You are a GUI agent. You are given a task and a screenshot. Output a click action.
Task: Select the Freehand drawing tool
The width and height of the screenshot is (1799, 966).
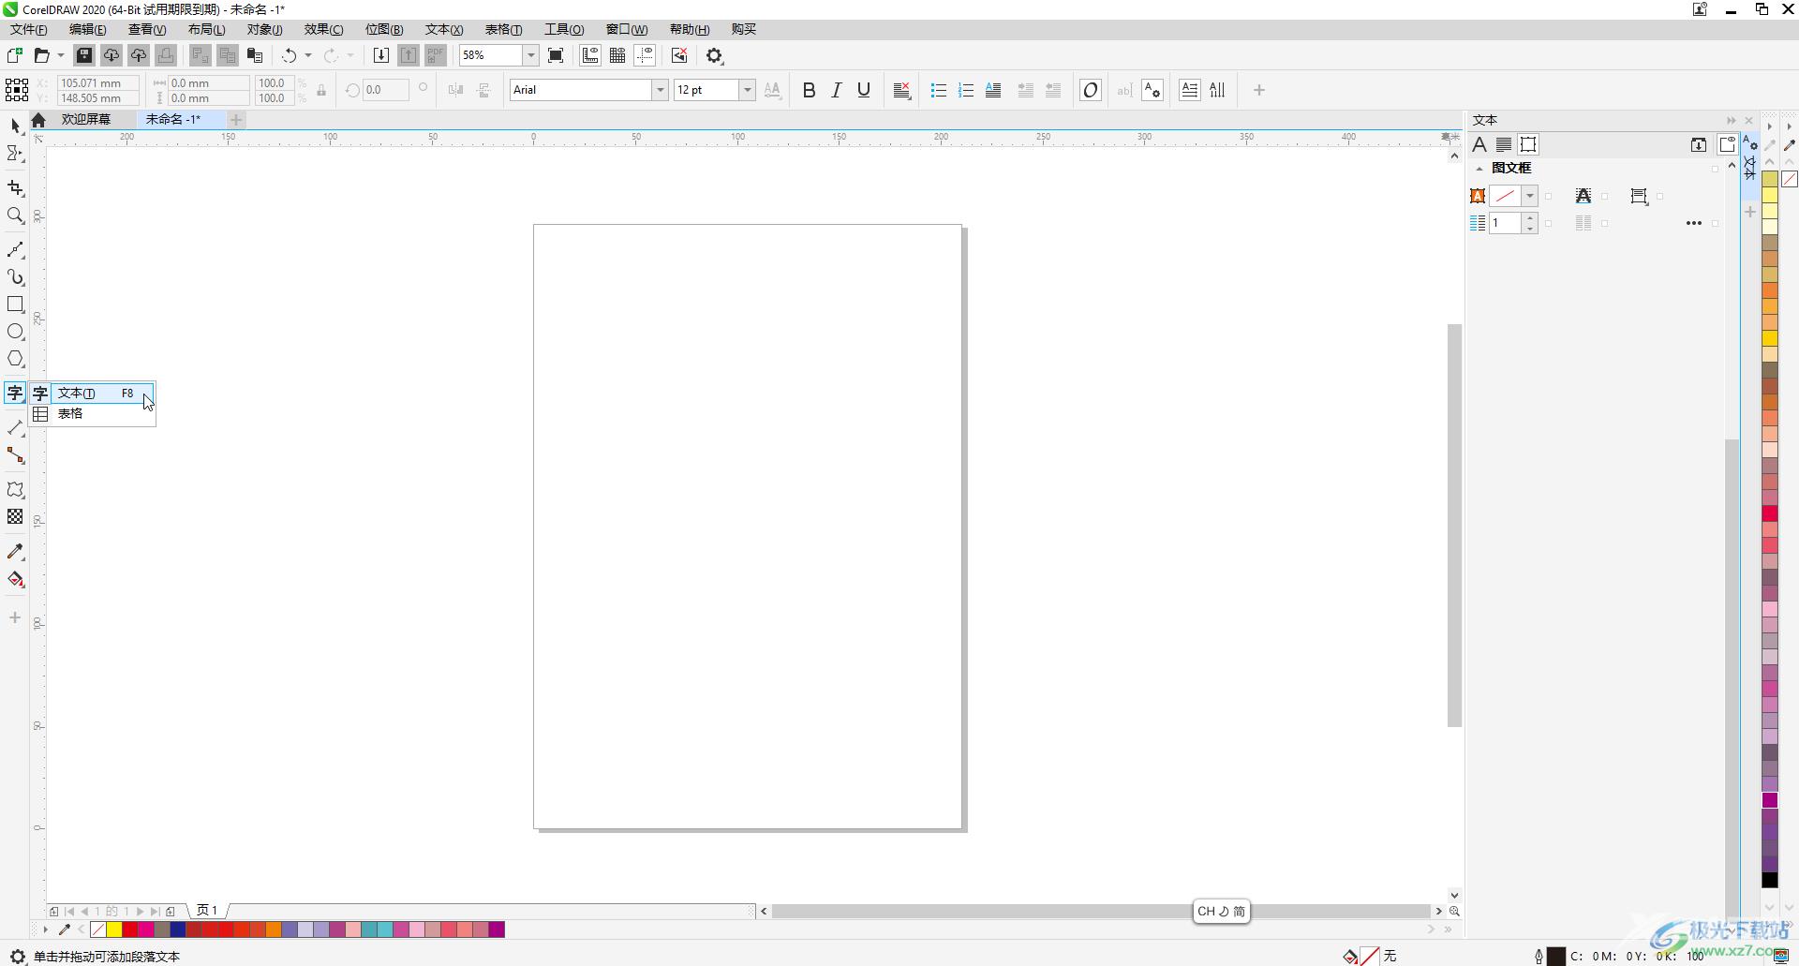15,250
